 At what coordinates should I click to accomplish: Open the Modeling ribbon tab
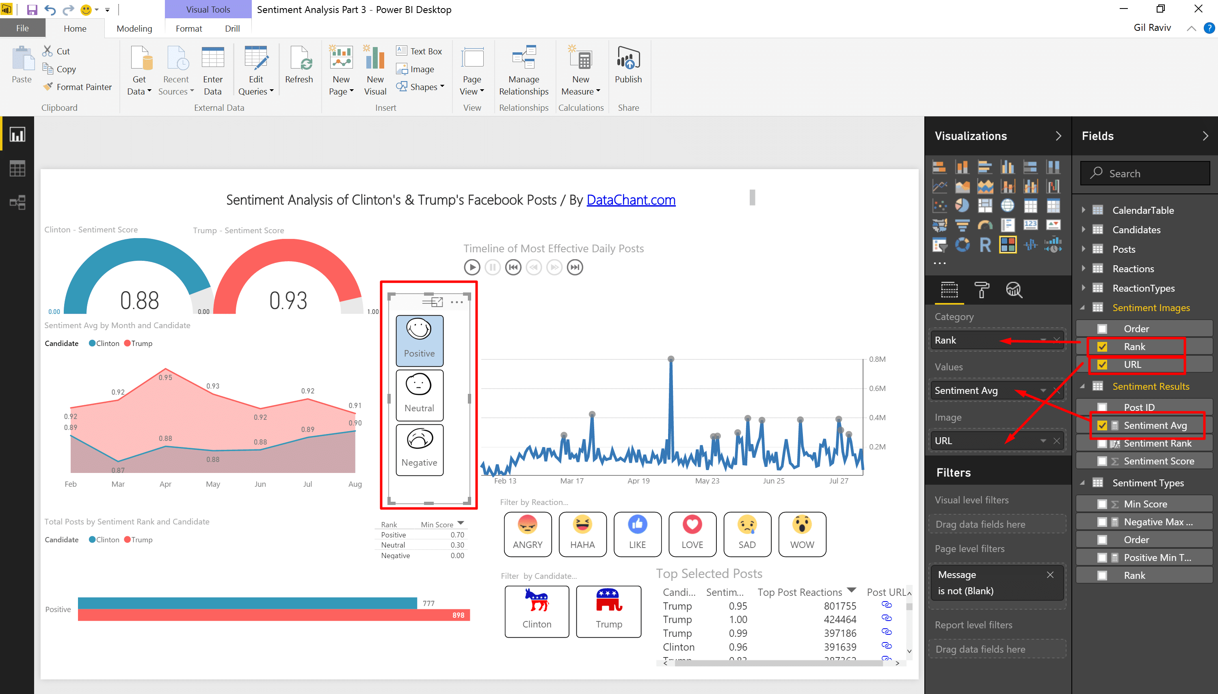point(134,29)
